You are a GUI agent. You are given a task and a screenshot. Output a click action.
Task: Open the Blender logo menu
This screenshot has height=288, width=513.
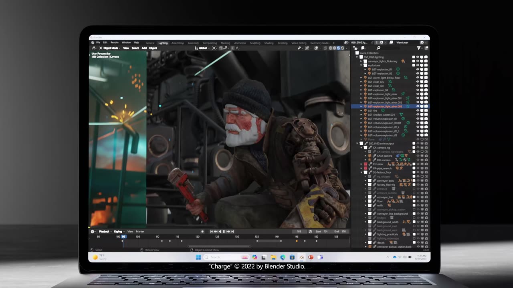point(93,42)
